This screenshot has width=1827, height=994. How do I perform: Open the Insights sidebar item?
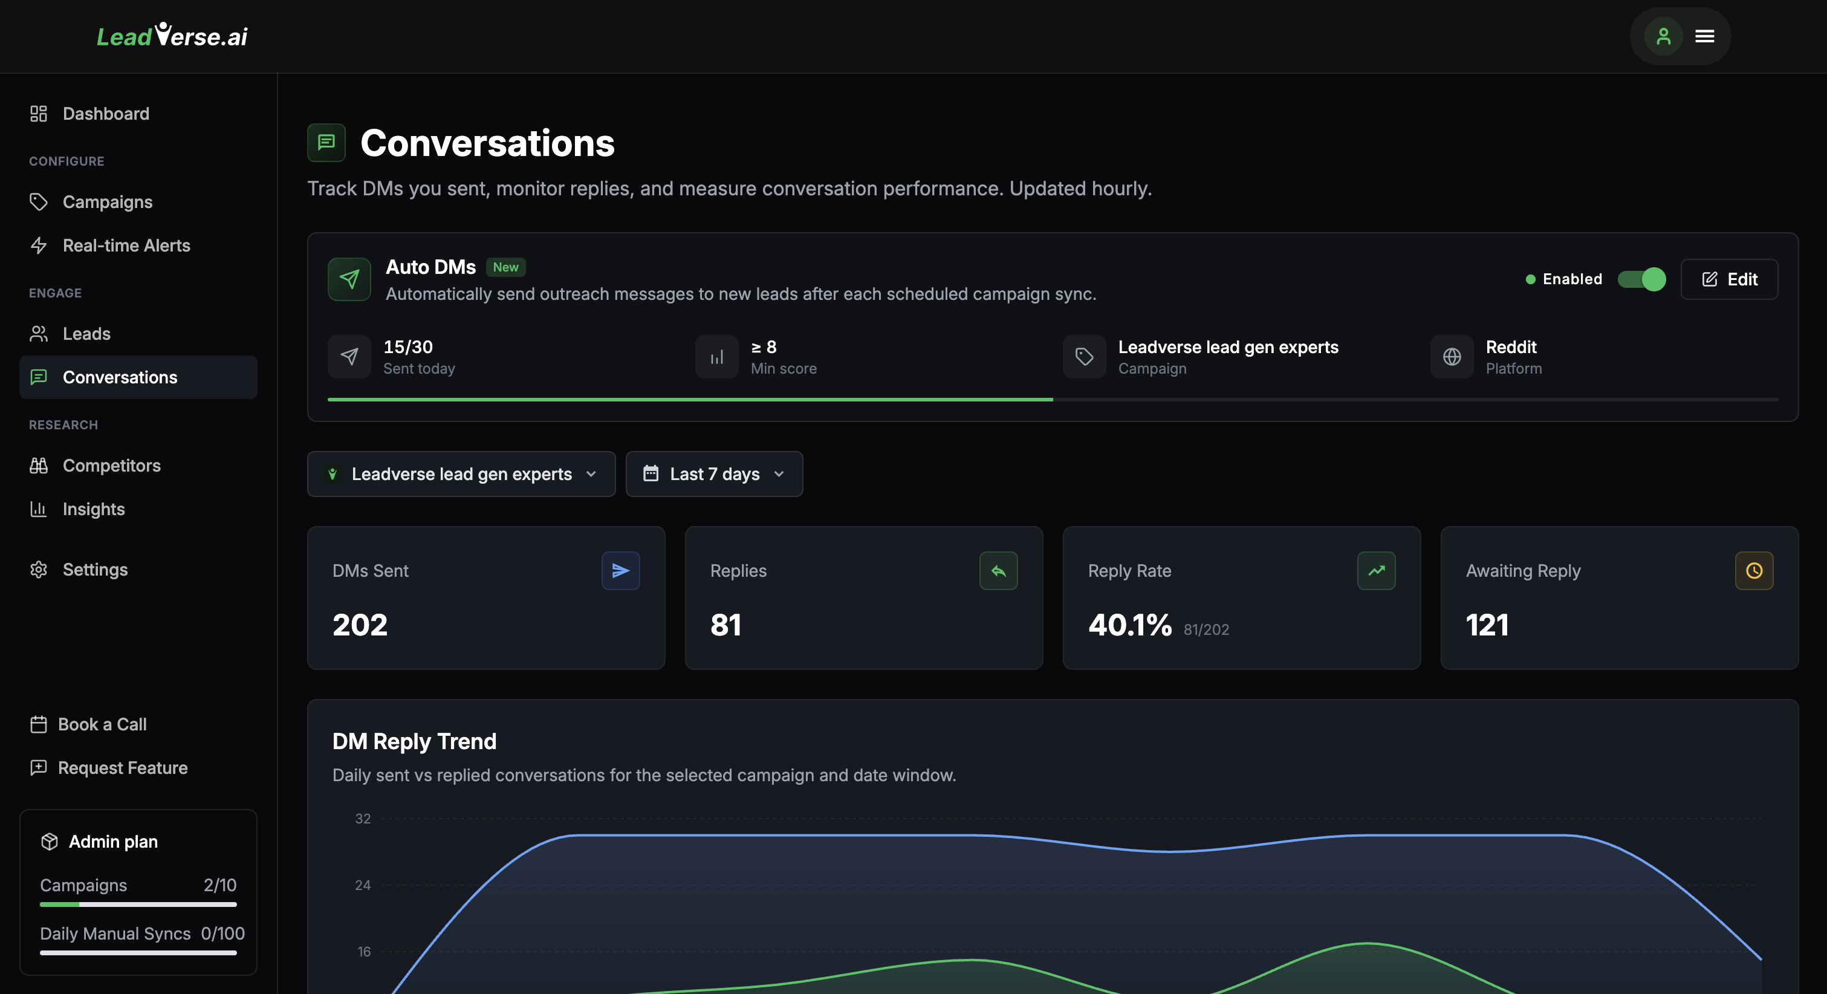pos(94,508)
